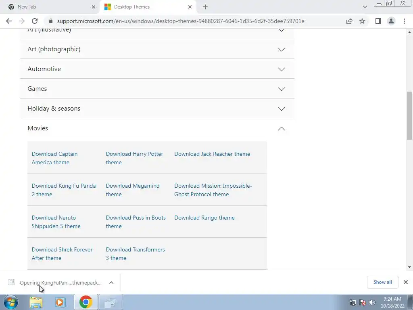Screen dimensions: 413x310
Task: Click the network tray icon
Action: [353, 302]
